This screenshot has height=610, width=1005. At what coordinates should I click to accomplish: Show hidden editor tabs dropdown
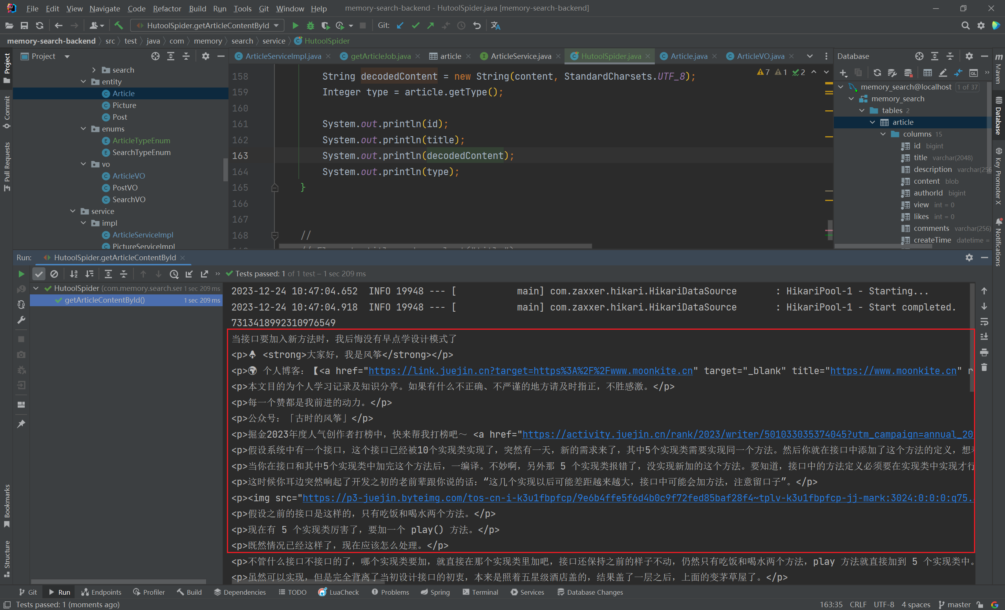(x=809, y=56)
